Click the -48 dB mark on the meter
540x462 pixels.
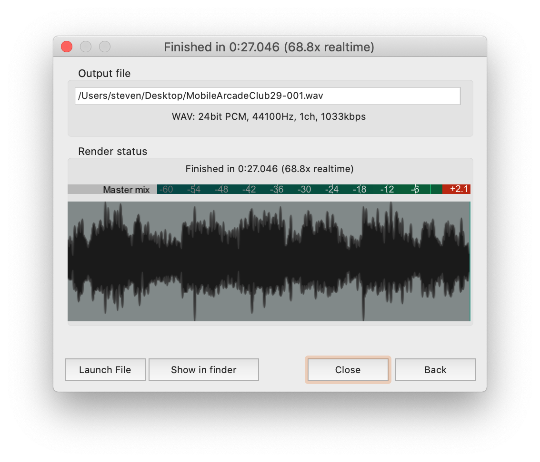click(x=221, y=189)
